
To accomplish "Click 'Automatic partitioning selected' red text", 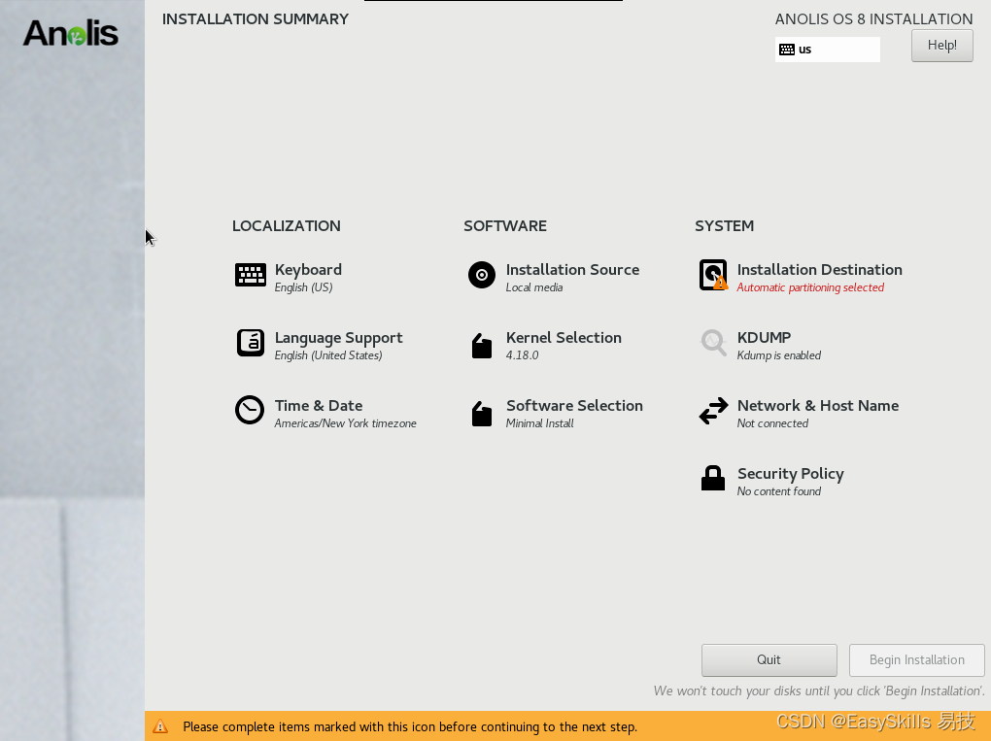I will (810, 287).
